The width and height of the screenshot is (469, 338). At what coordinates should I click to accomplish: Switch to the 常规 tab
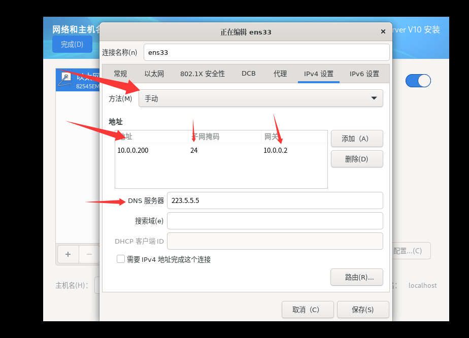(120, 74)
